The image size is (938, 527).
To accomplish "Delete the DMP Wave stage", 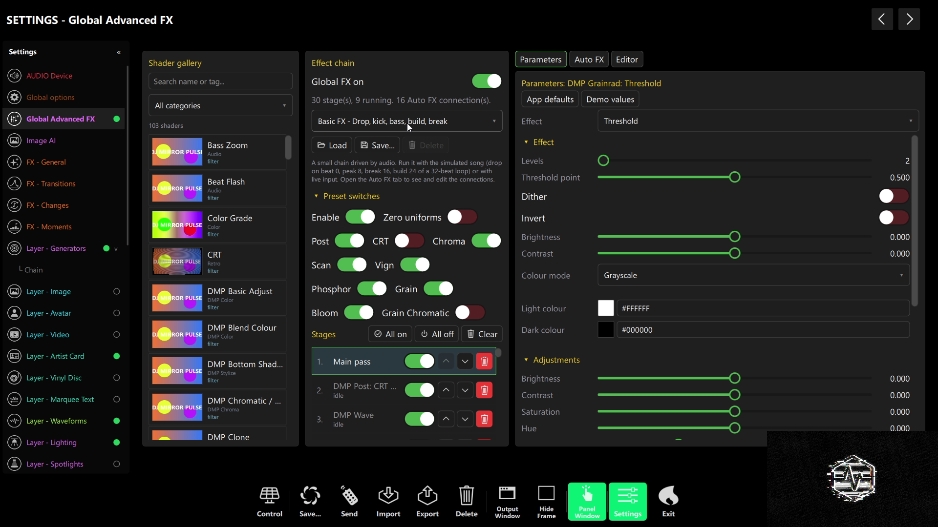I will click(484, 419).
